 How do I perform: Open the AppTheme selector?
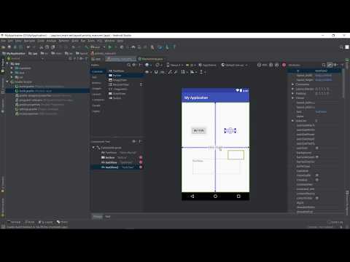(x=207, y=65)
